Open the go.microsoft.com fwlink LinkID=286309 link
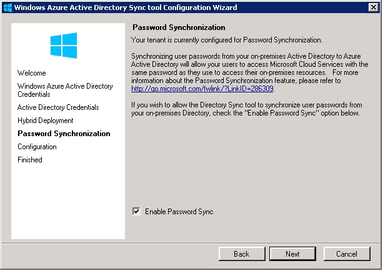This screenshot has width=383, height=271. point(202,89)
